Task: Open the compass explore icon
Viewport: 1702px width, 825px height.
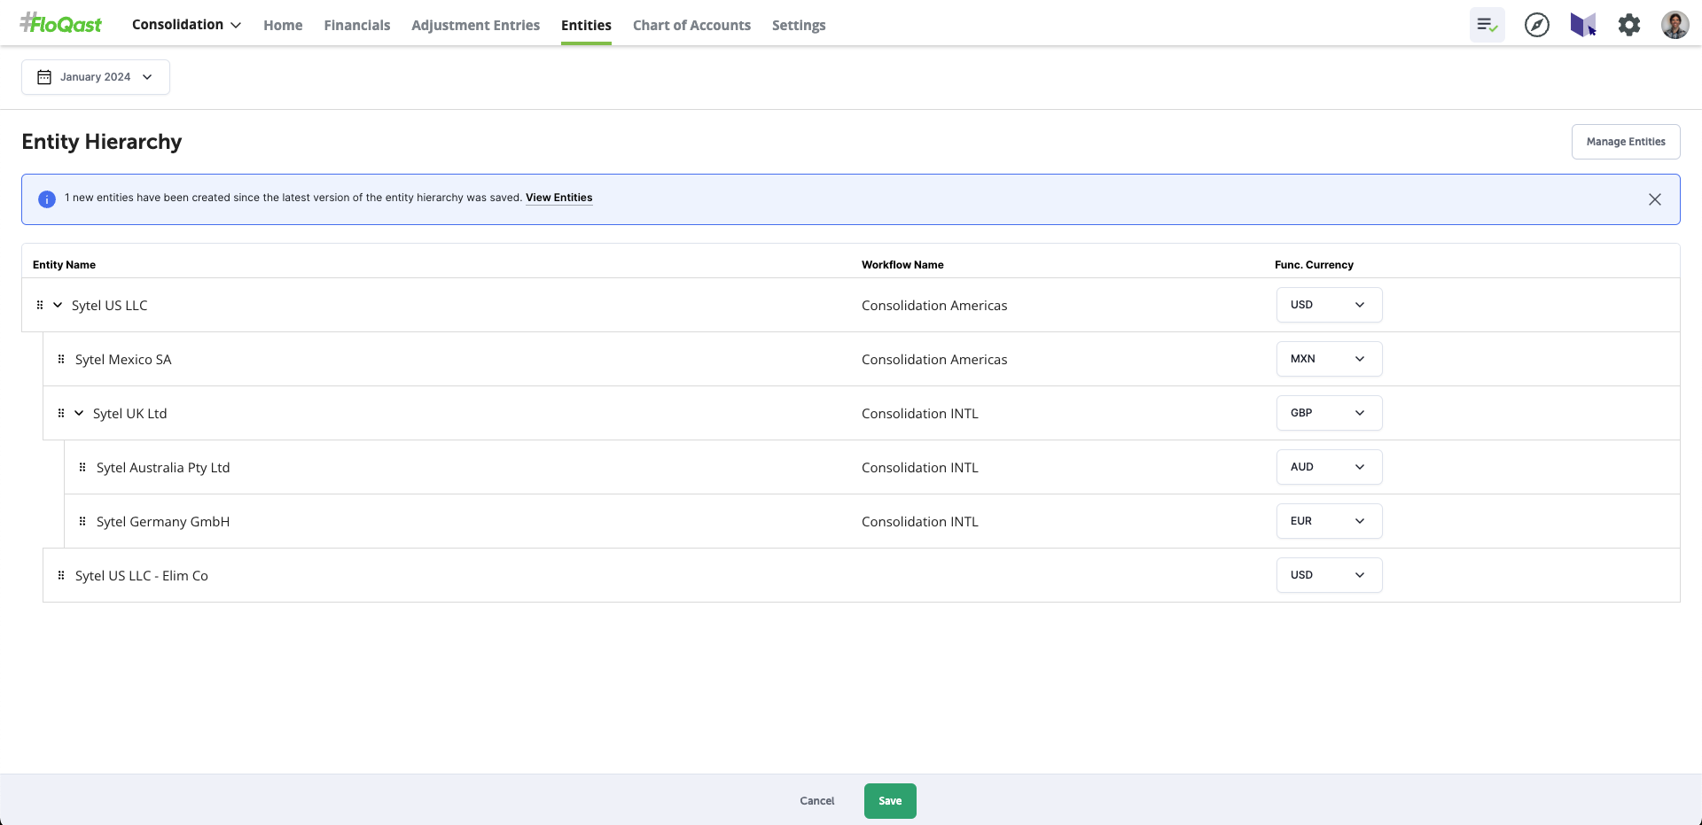Action: tap(1537, 25)
